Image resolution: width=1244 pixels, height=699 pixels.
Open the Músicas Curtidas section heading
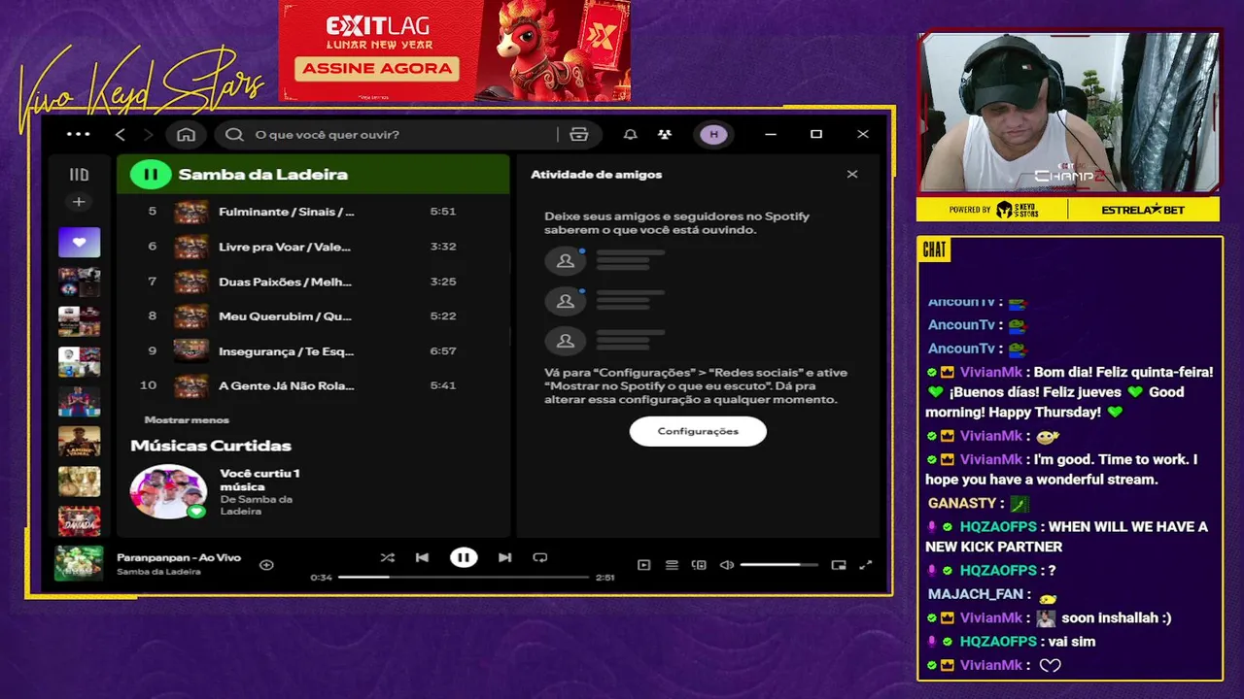point(211,446)
